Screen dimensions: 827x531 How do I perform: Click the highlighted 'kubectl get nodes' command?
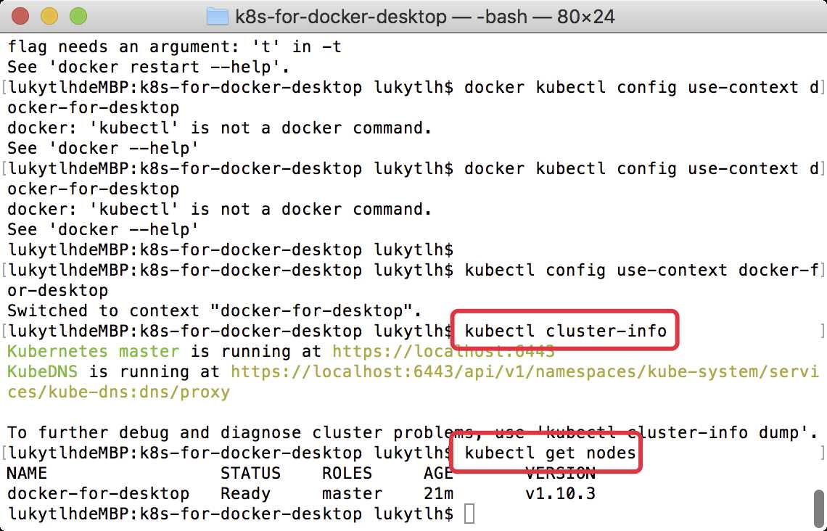click(x=550, y=453)
